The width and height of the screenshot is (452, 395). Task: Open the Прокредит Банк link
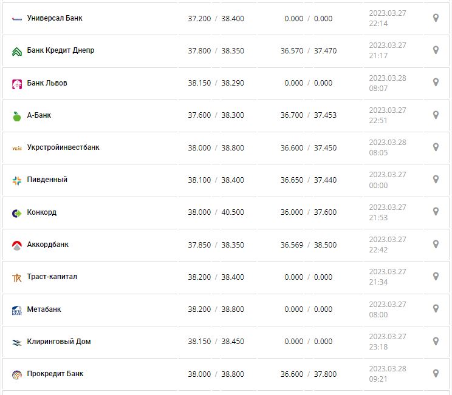click(55, 374)
